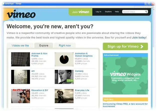Close the Amethyst - Vimeo window

tap(153, 4)
